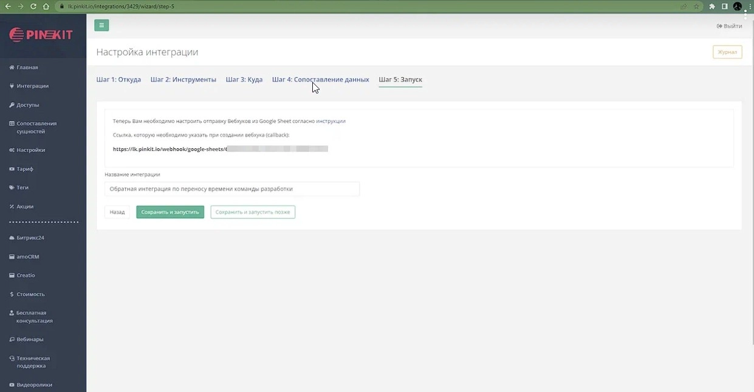Click the Название интеграции input field
This screenshot has width=754, height=392.
[x=231, y=189]
